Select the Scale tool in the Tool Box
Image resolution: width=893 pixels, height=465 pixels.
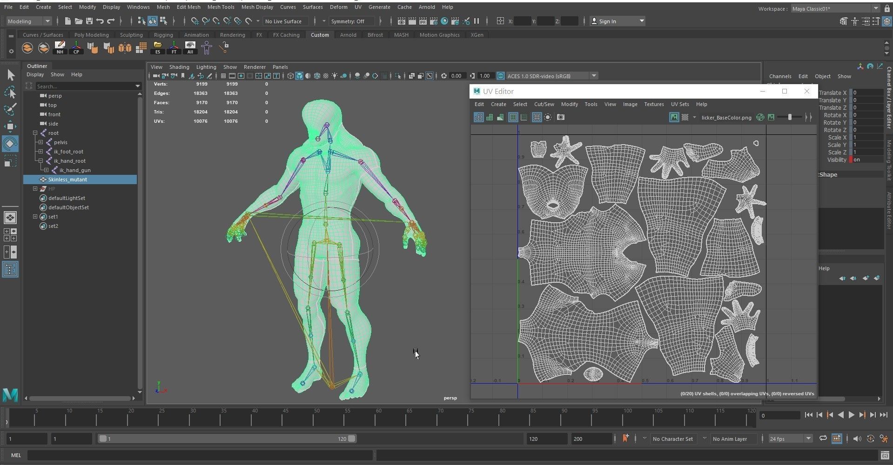pos(11,161)
